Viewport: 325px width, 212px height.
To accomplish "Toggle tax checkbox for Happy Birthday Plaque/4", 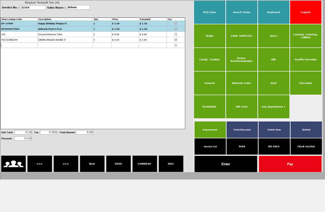I will 176,24.
